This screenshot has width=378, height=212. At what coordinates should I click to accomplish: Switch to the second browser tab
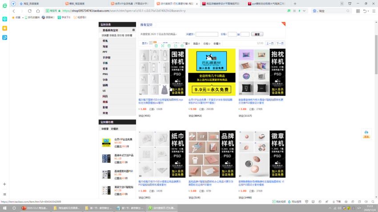point(85,4)
